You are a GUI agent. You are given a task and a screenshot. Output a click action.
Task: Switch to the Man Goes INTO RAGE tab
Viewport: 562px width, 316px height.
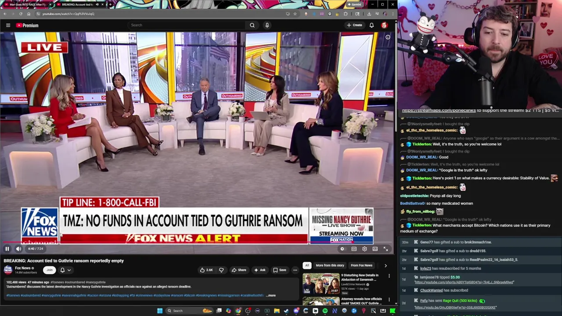(x=27, y=4)
